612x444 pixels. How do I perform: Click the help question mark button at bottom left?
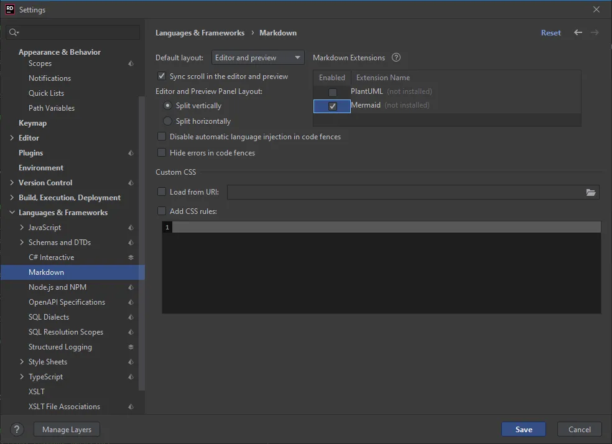tap(17, 429)
